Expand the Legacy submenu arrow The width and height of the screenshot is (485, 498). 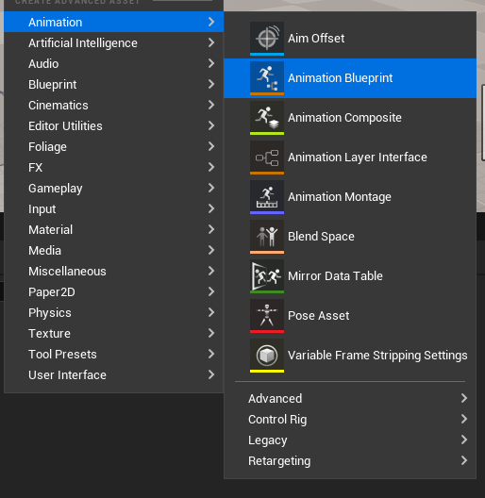pyautogui.click(x=464, y=440)
